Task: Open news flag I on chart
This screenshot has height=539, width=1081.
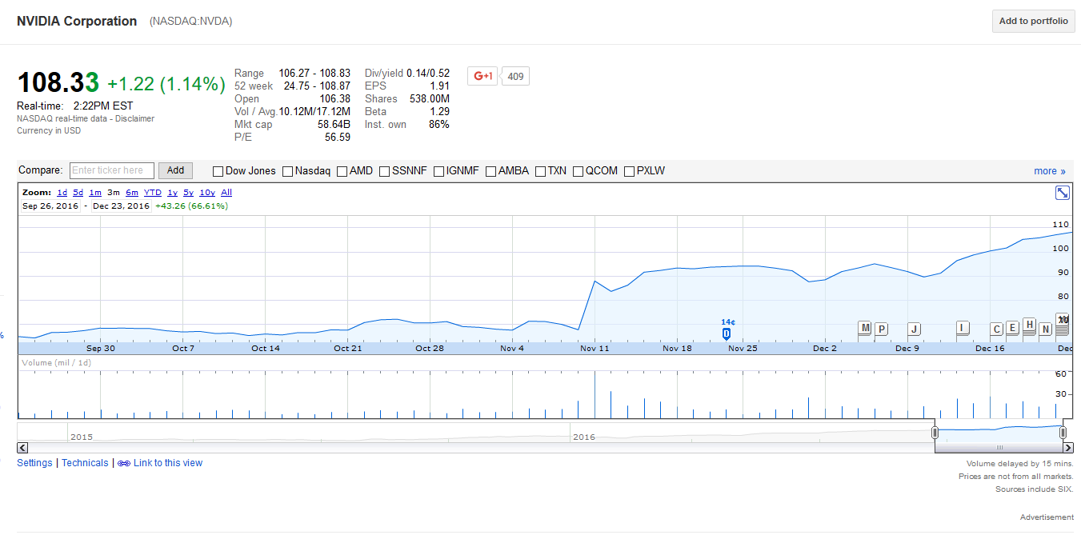Action: (x=963, y=328)
